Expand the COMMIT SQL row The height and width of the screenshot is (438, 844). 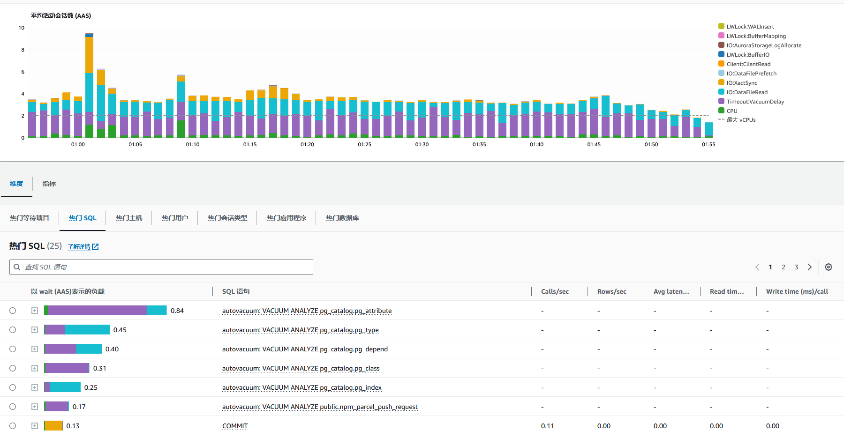[x=35, y=426]
